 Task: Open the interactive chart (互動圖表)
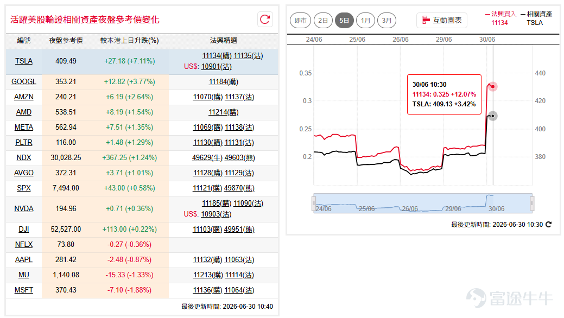click(x=442, y=20)
